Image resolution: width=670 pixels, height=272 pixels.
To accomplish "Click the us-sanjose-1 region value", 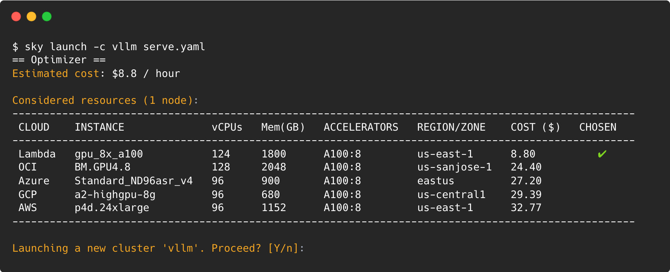I will coord(455,167).
